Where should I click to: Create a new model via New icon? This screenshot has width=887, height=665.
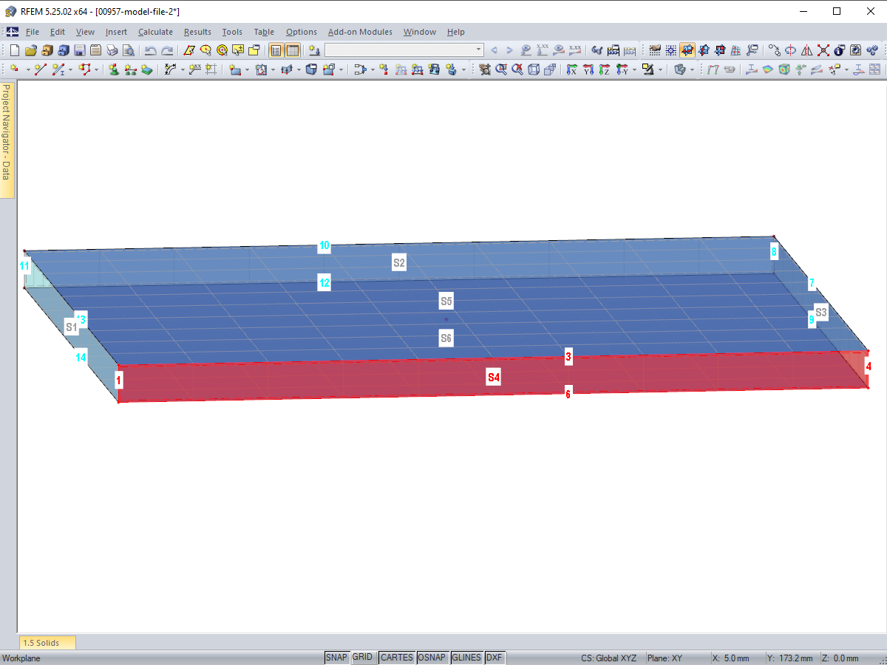15,50
